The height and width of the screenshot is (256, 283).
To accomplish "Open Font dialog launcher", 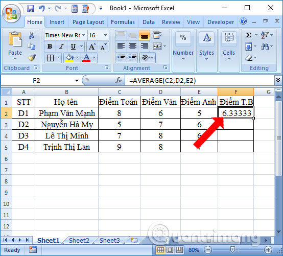I will pos(107,67).
